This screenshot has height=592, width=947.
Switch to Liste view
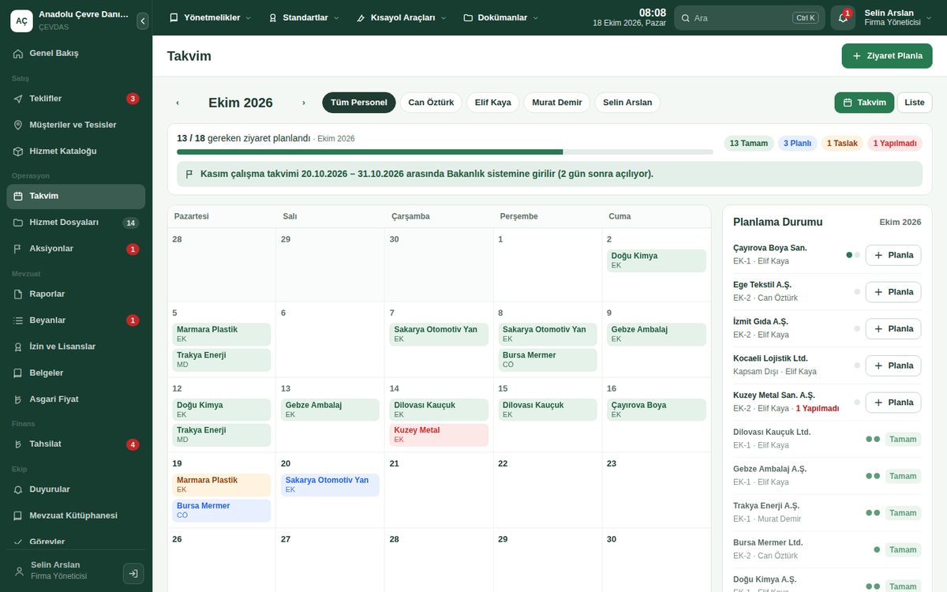click(915, 103)
